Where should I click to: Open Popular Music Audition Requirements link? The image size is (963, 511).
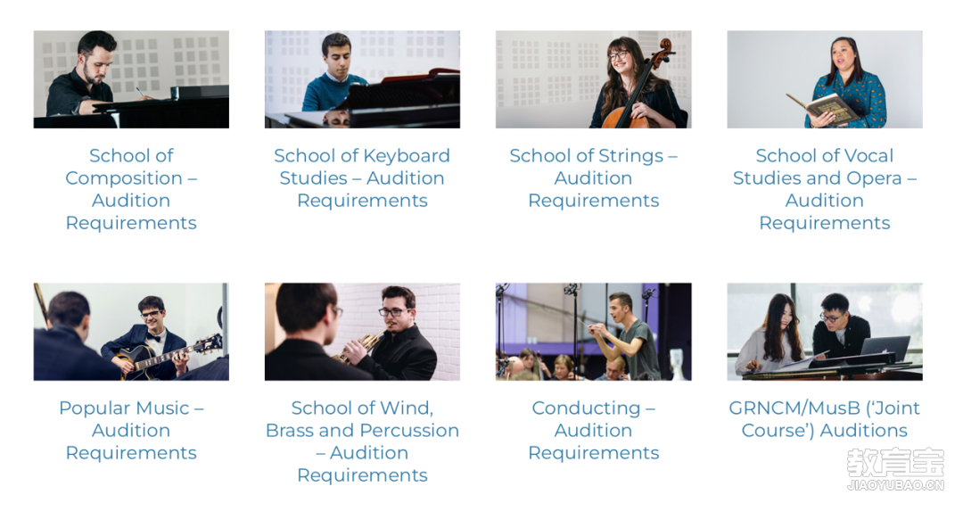(x=131, y=431)
